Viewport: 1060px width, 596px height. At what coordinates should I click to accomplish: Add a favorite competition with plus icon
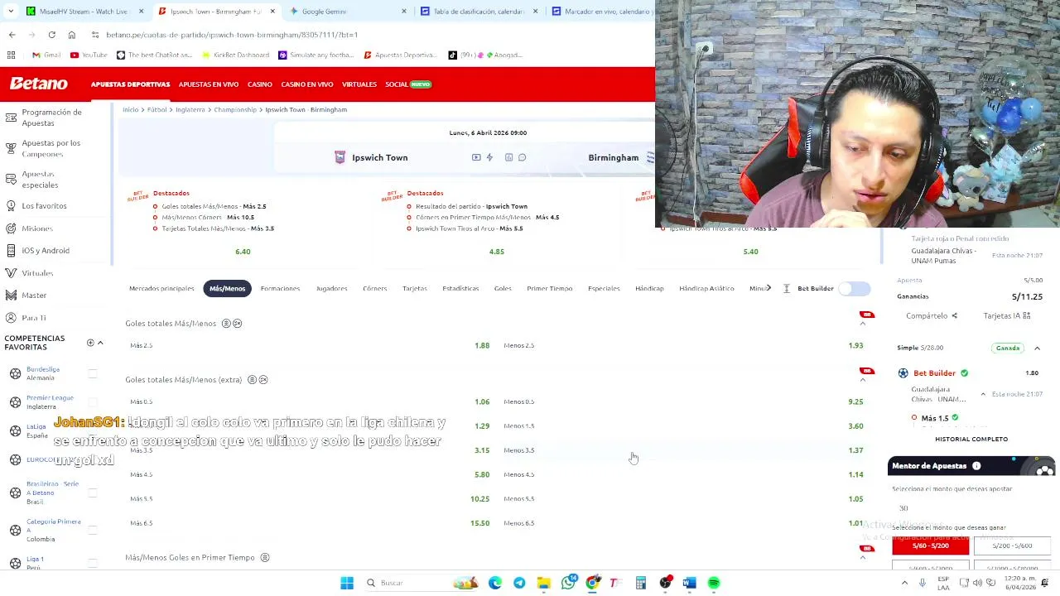(x=90, y=343)
